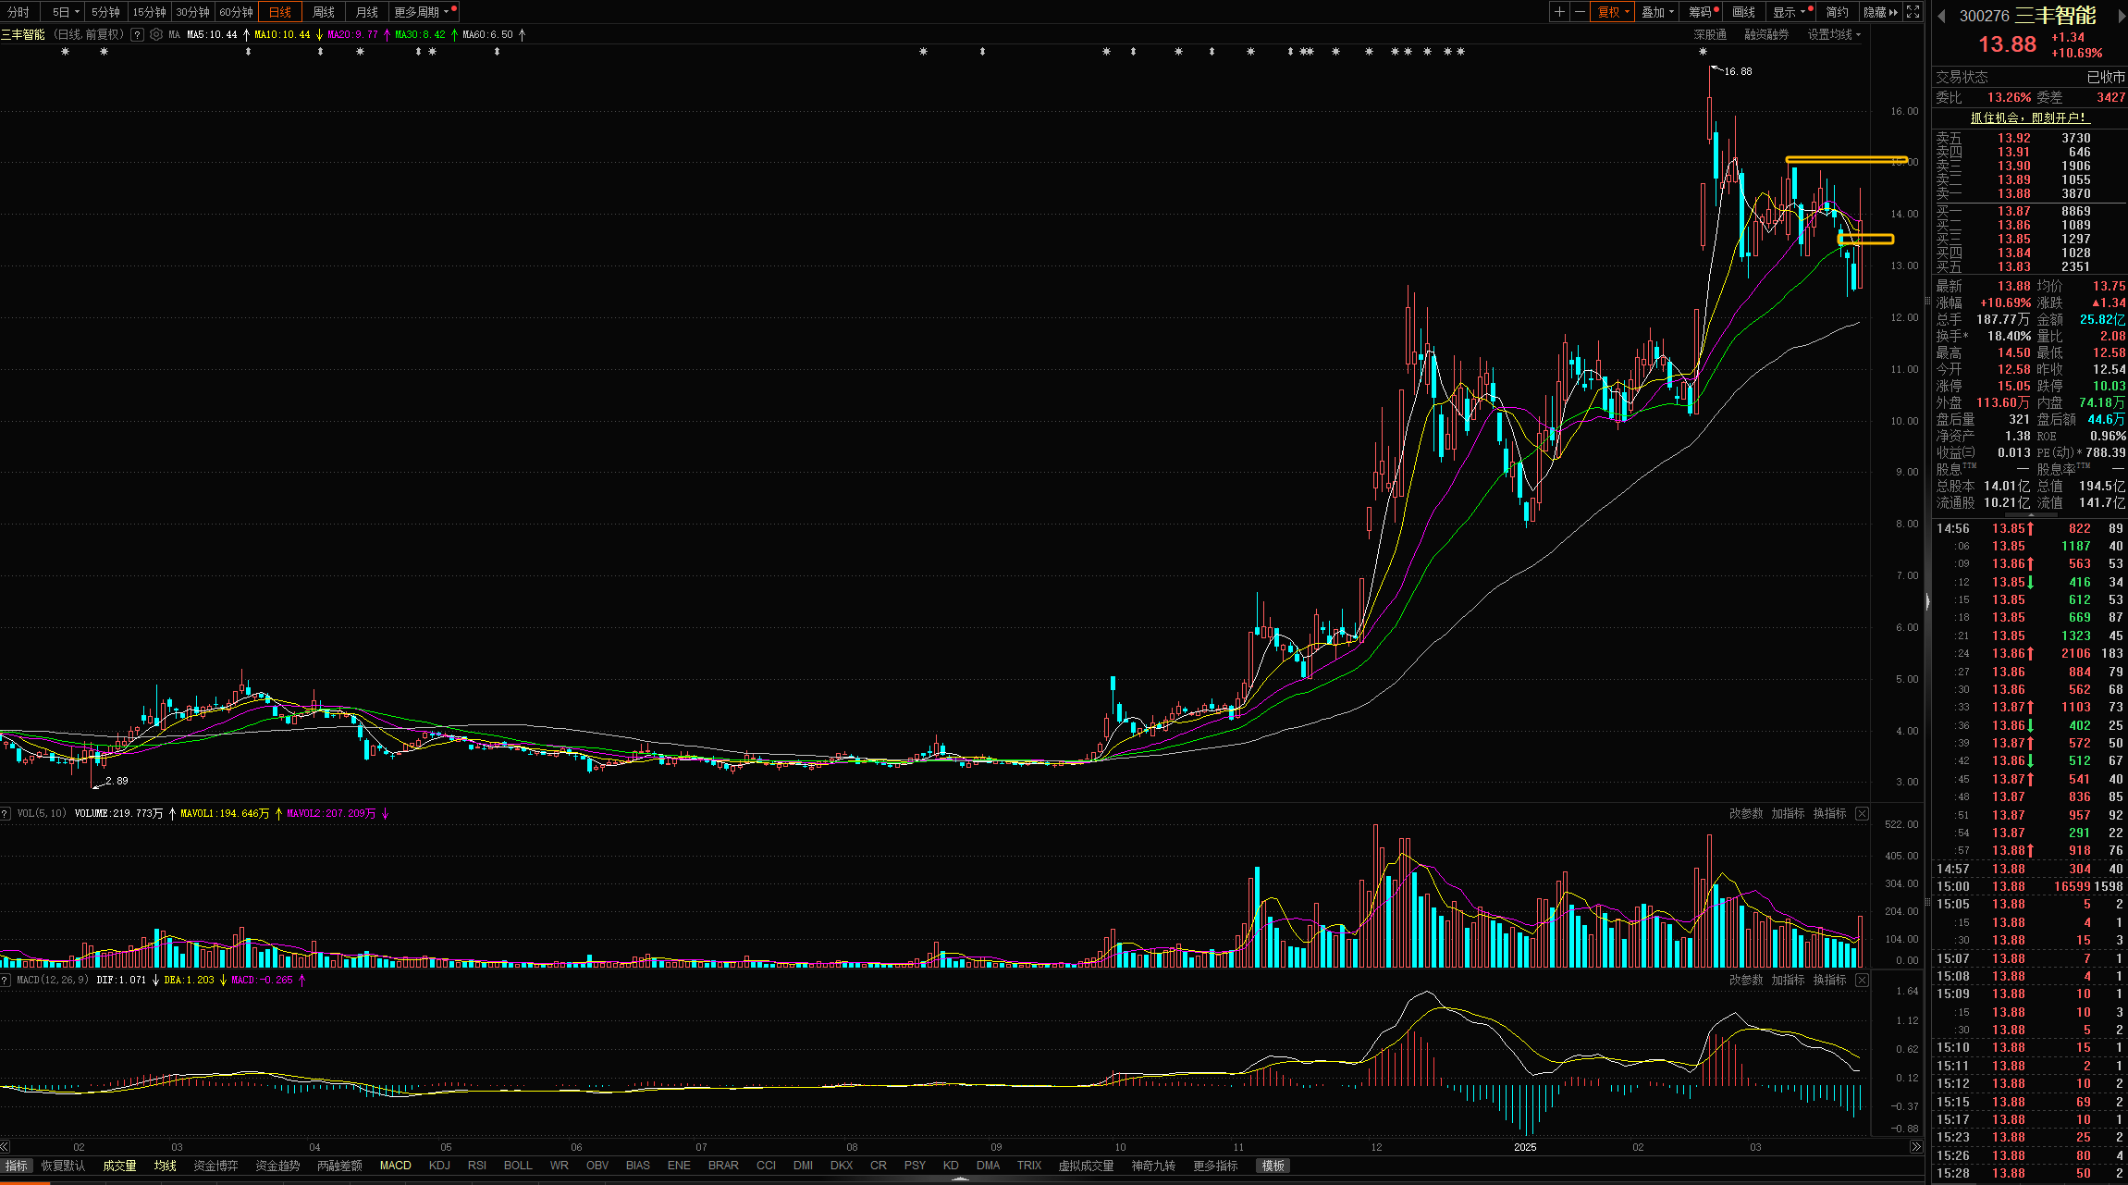The image size is (2128, 1185).
Task: Switch to the 周线 weekly tab
Action: 324,12
